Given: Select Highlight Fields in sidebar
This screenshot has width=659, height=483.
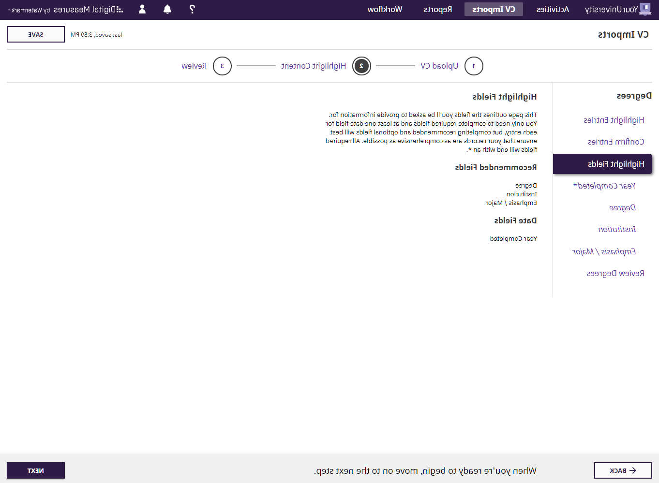Looking at the screenshot, I should [x=602, y=164].
